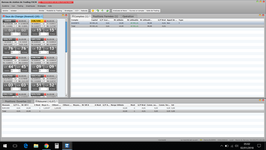Screen dimensions: 266x150
Task: Click the clock with green back arrow icon
Action: pyautogui.click(x=103, y=11)
